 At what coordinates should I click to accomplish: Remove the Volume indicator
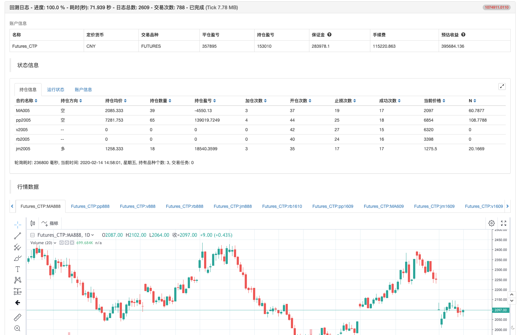(72, 243)
